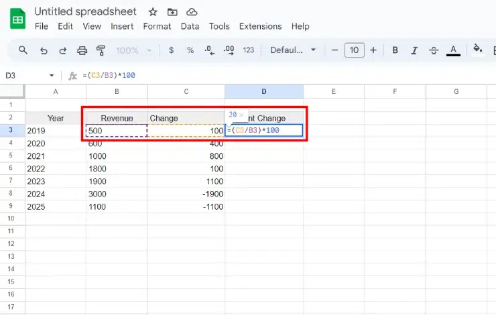Check the cloud save status icon

coord(192,12)
